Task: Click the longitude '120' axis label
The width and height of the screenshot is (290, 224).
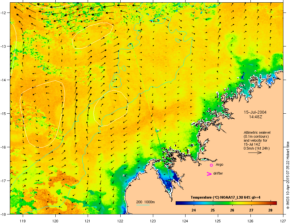Action: coord(55,221)
